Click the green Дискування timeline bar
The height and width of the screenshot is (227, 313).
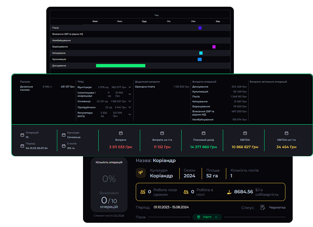120,66
